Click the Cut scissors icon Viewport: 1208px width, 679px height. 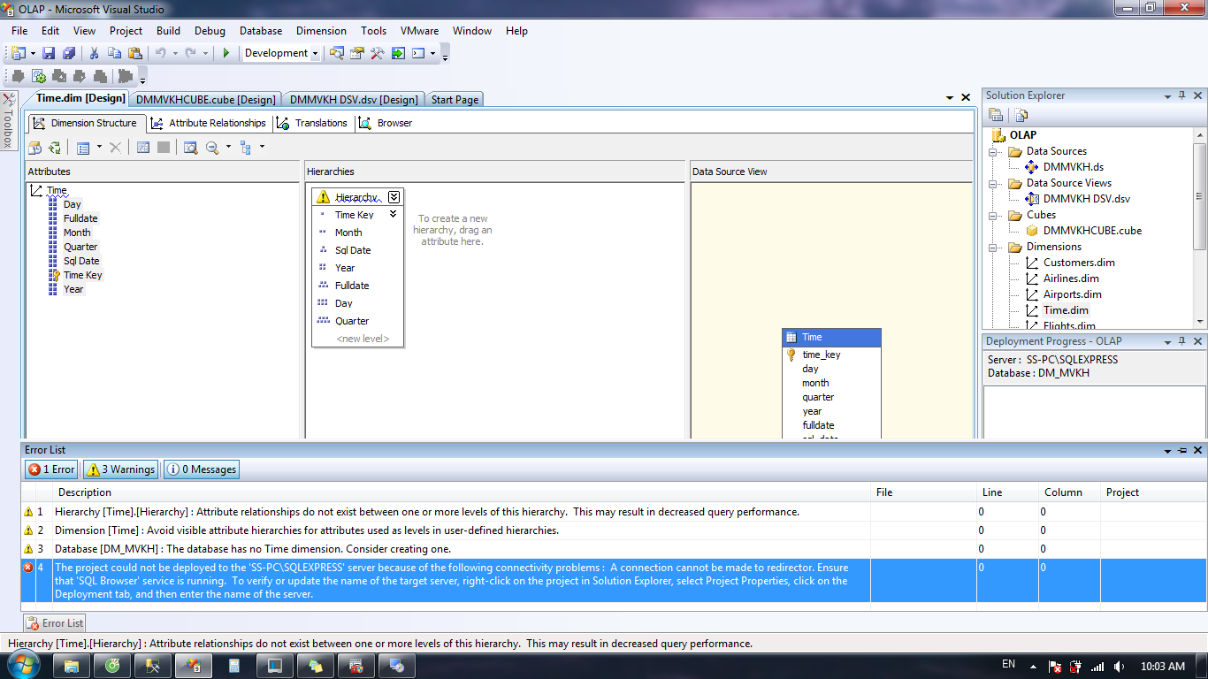[x=94, y=53]
